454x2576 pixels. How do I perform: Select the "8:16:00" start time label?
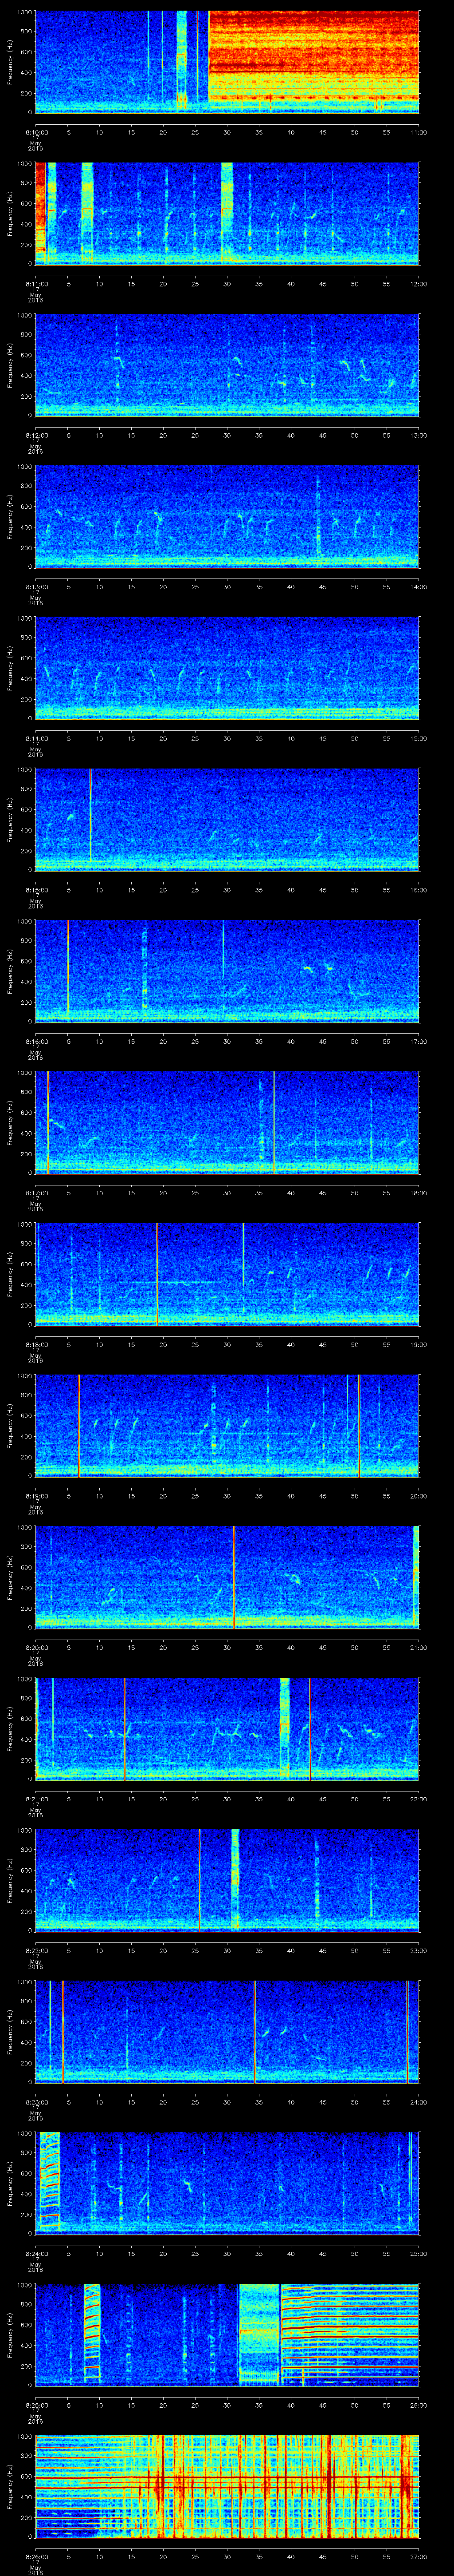pos(37,1041)
